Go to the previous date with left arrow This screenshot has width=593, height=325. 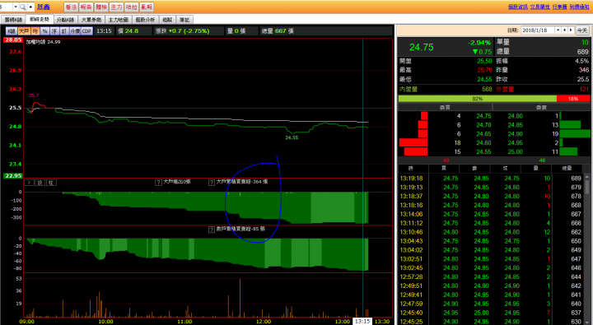[565, 30]
